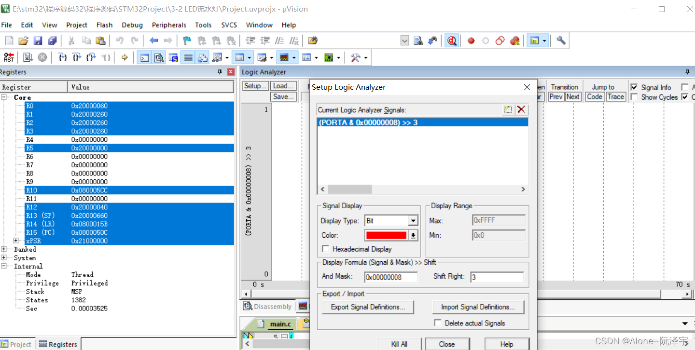Click the Start/Stop Debug Session icon
Image resolution: width=695 pixels, height=350 pixels.
(x=452, y=40)
